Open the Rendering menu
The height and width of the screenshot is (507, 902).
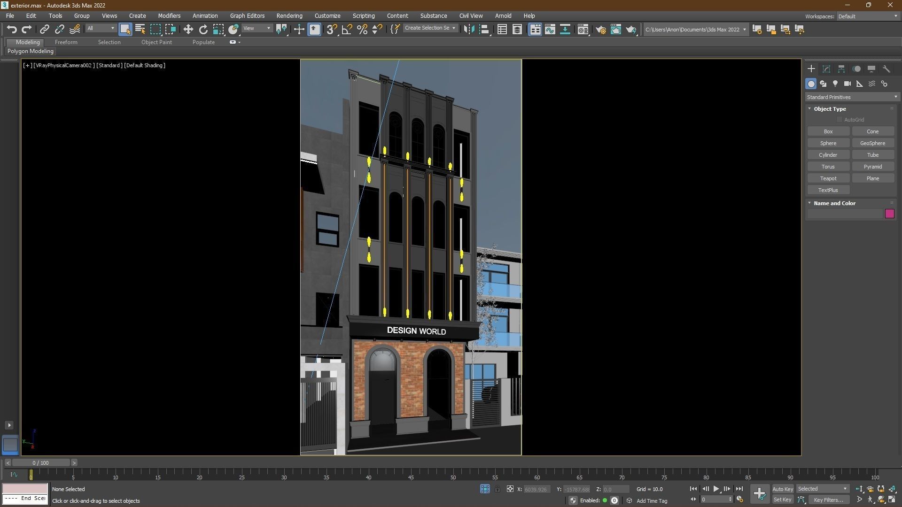point(289,15)
